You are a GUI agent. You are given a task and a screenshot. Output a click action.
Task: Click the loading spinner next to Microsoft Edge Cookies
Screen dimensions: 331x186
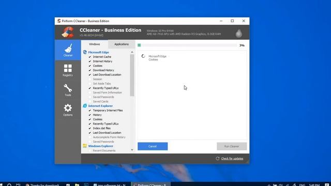[143, 56]
